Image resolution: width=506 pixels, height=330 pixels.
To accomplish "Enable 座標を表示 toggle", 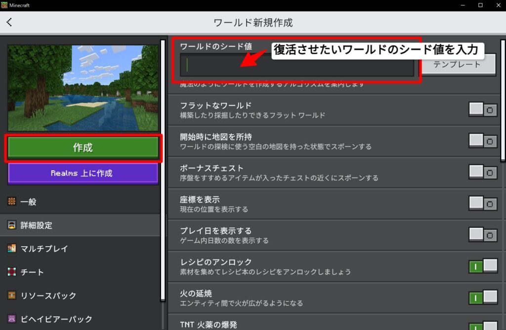I will click(483, 204).
